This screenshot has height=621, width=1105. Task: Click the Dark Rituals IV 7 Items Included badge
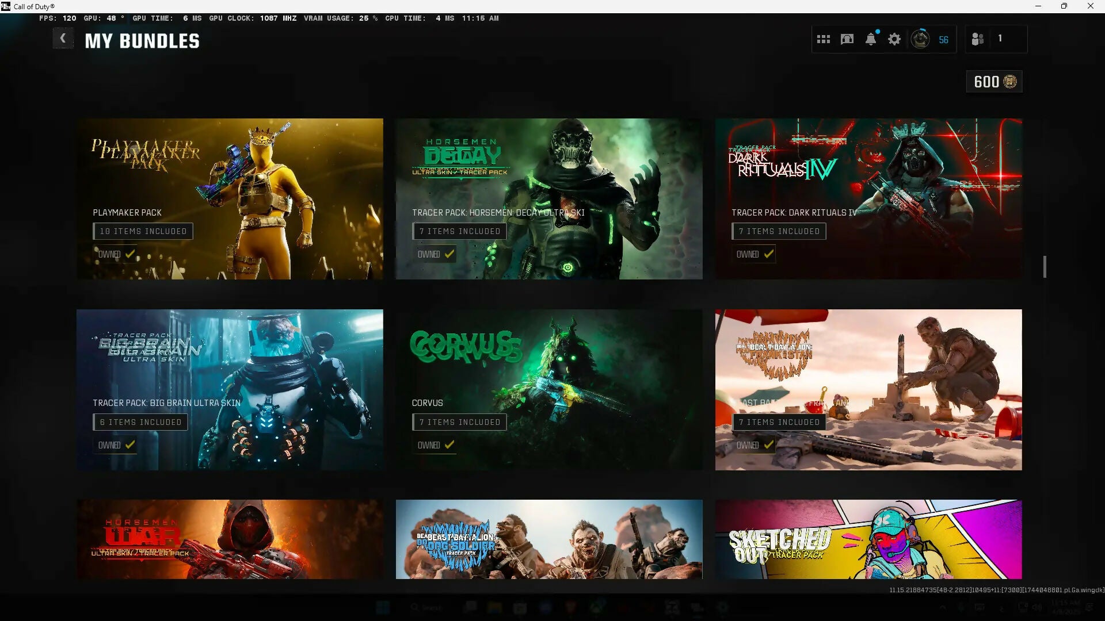click(779, 231)
